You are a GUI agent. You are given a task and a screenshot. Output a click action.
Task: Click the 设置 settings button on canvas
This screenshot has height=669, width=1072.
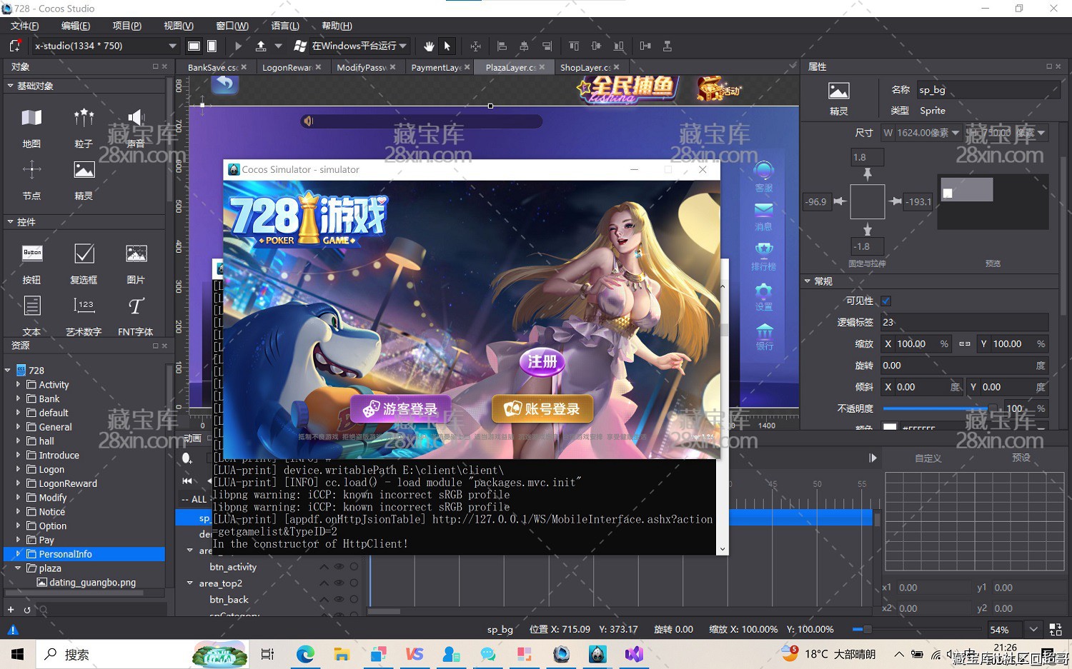(764, 297)
